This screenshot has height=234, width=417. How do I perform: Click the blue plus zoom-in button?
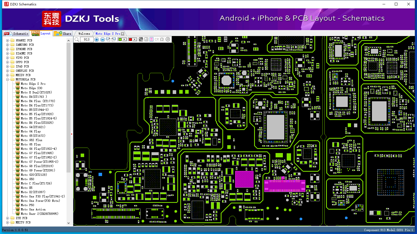point(97,40)
